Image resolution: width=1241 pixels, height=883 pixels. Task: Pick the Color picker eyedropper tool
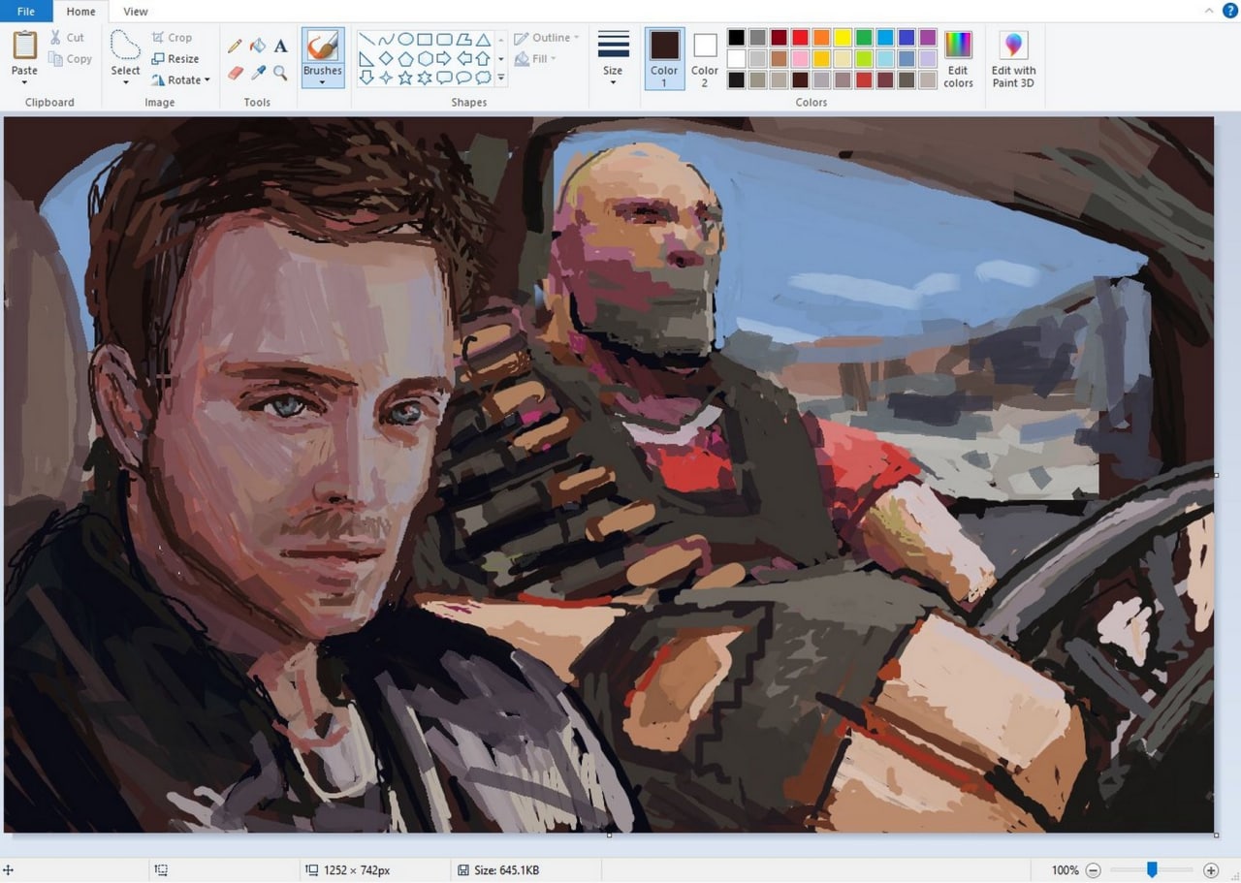click(x=258, y=73)
